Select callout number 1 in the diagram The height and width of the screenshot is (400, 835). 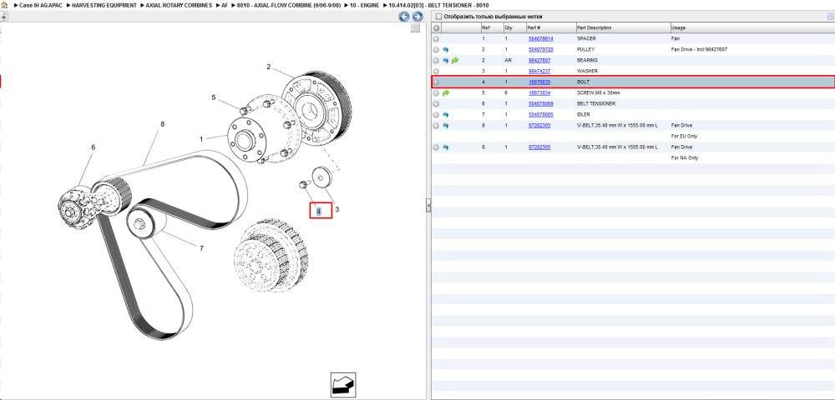201,139
